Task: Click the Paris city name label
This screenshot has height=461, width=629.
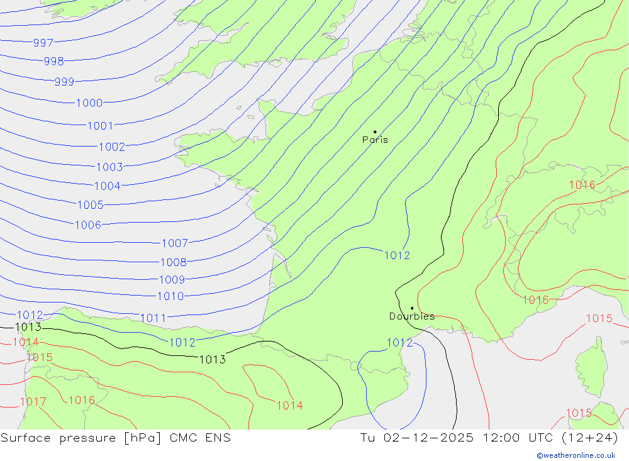Action: (375, 140)
